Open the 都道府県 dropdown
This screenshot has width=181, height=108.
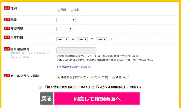65,29
